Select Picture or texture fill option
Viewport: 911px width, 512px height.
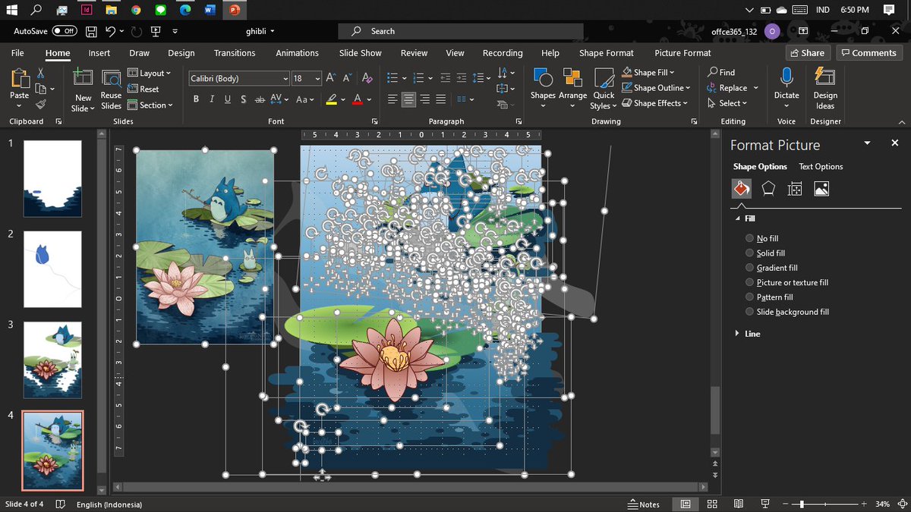(x=750, y=282)
